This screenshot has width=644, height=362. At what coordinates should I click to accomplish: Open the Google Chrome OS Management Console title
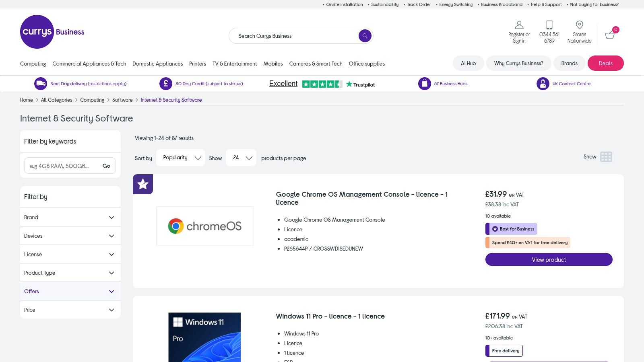coord(362,198)
